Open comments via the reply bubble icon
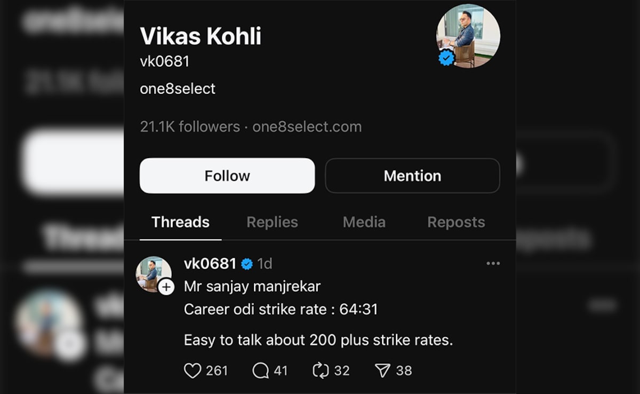The image size is (640, 394). [260, 371]
